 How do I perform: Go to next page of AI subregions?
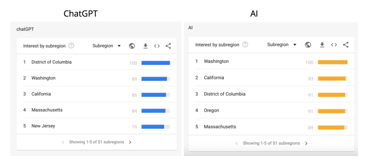[306, 144]
